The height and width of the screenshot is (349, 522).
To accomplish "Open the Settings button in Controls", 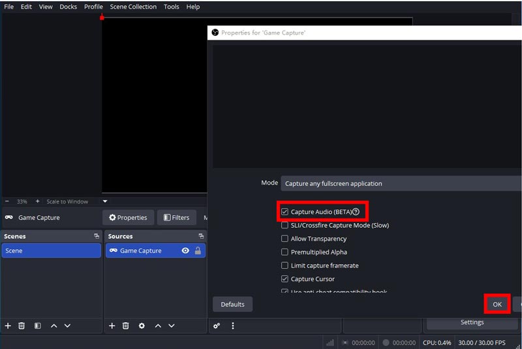I will click(x=472, y=322).
